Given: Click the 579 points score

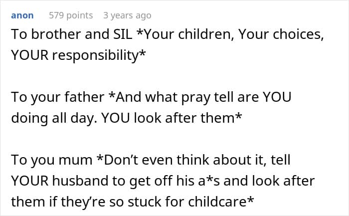Looking at the screenshot, I should pyautogui.click(x=71, y=15).
